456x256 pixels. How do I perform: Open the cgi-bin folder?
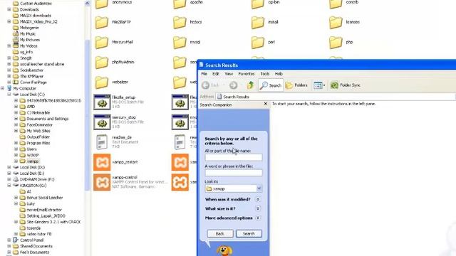tap(258, 4)
